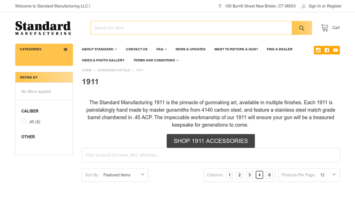The width and height of the screenshot is (355, 199).
Task: Click the search magnifier button
Action: point(302,28)
